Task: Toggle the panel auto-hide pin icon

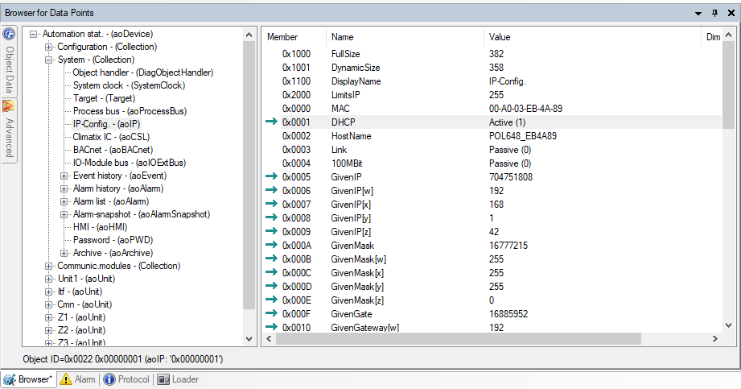Action: click(x=714, y=13)
